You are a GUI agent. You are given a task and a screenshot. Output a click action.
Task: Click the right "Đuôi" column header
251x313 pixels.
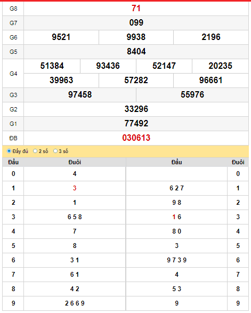(x=238, y=162)
